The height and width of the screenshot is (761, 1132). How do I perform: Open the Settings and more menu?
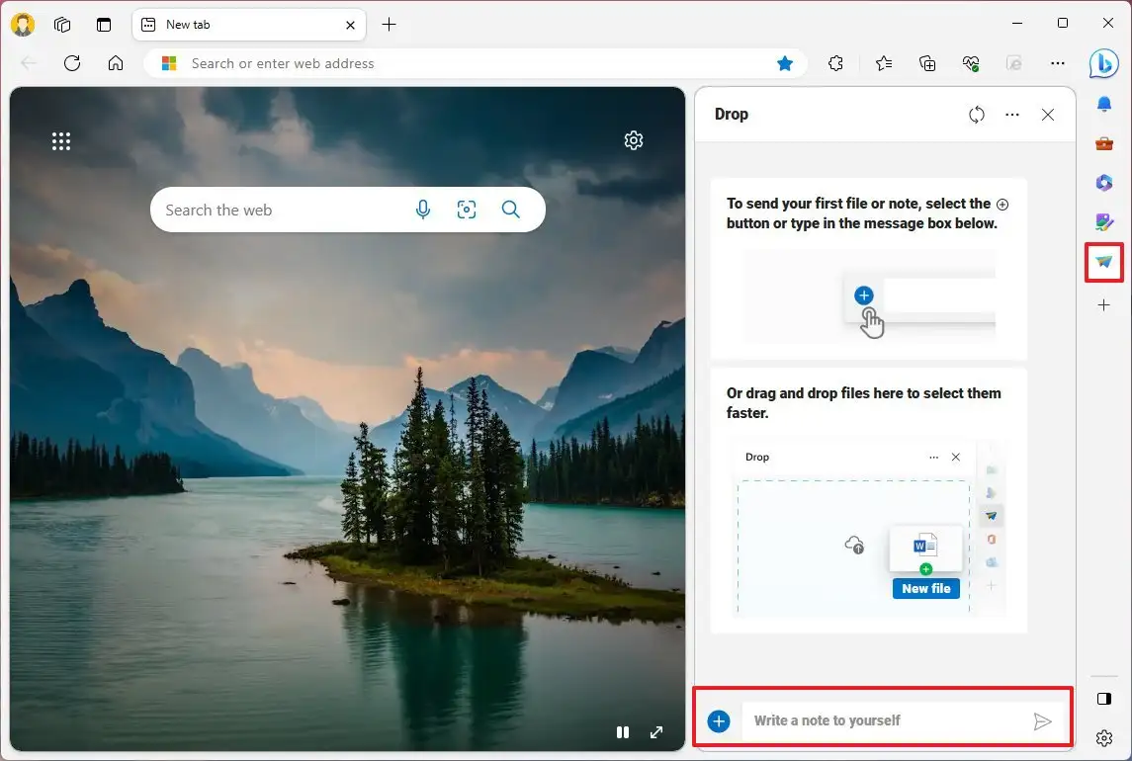(x=1058, y=63)
